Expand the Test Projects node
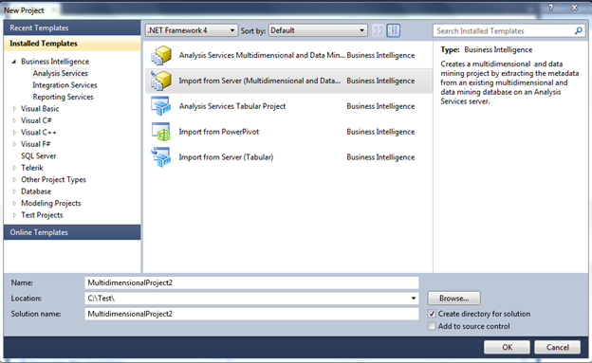The image size is (592, 363). pyautogui.click(x=14, y=215)
